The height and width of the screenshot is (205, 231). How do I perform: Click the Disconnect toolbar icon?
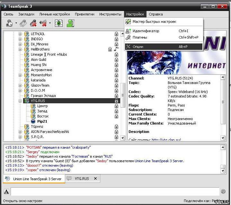(23, 23)
